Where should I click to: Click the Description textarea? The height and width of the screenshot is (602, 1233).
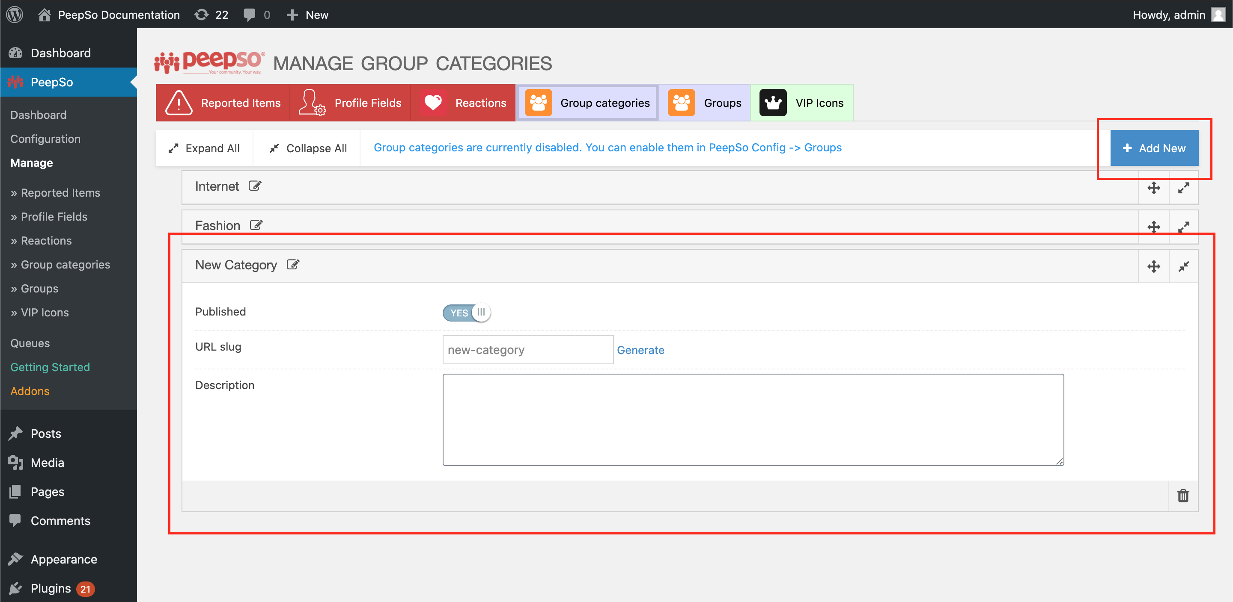pos(753,419)
